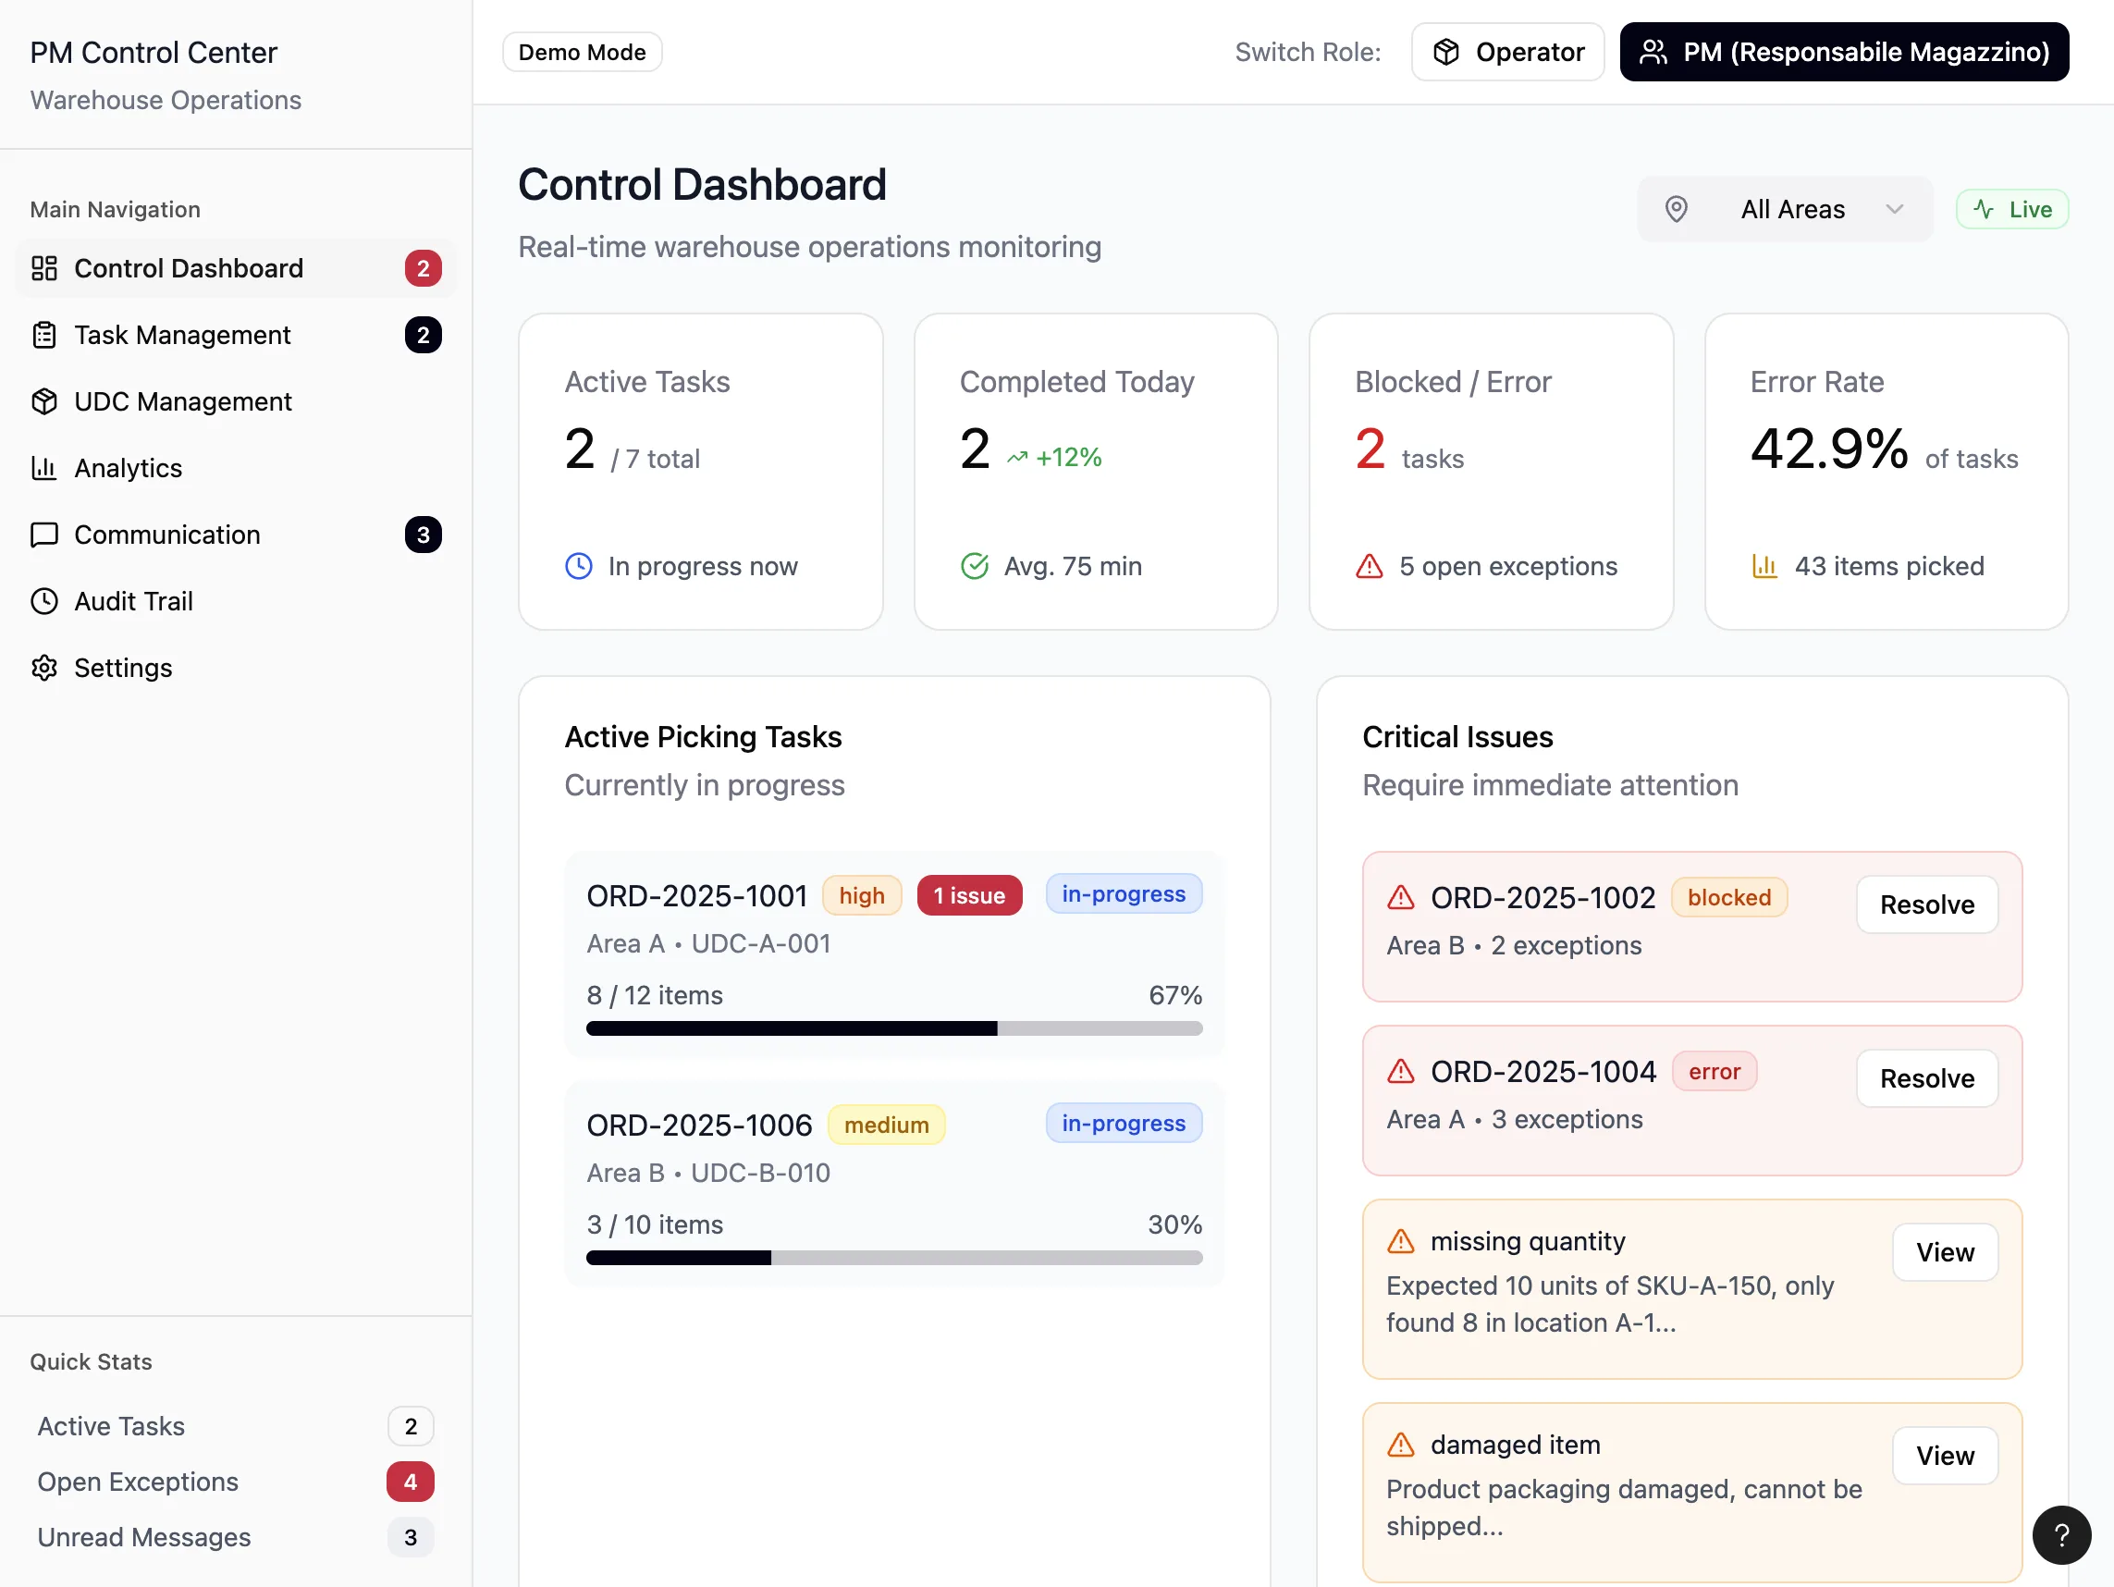Screen dimensions: 2114x1587
Task: Toggle the Live monitoring indicator
Action: [x=2011, y=209]
